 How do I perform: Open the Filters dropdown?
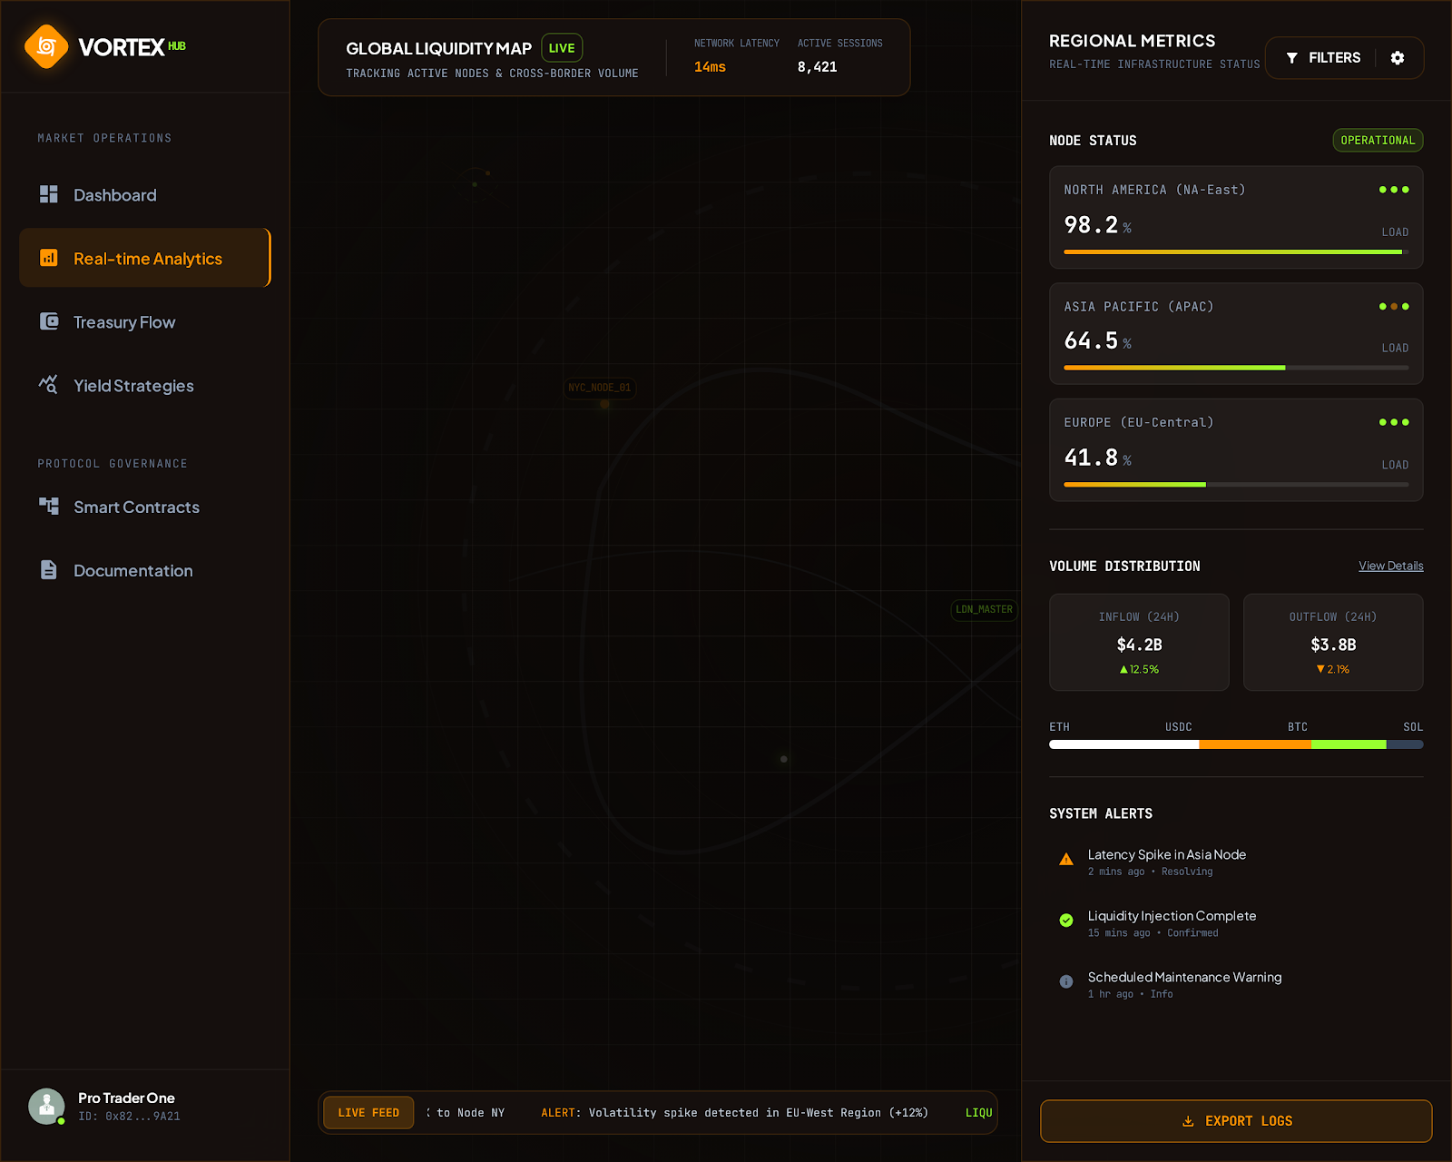(x=1324, y=57)
